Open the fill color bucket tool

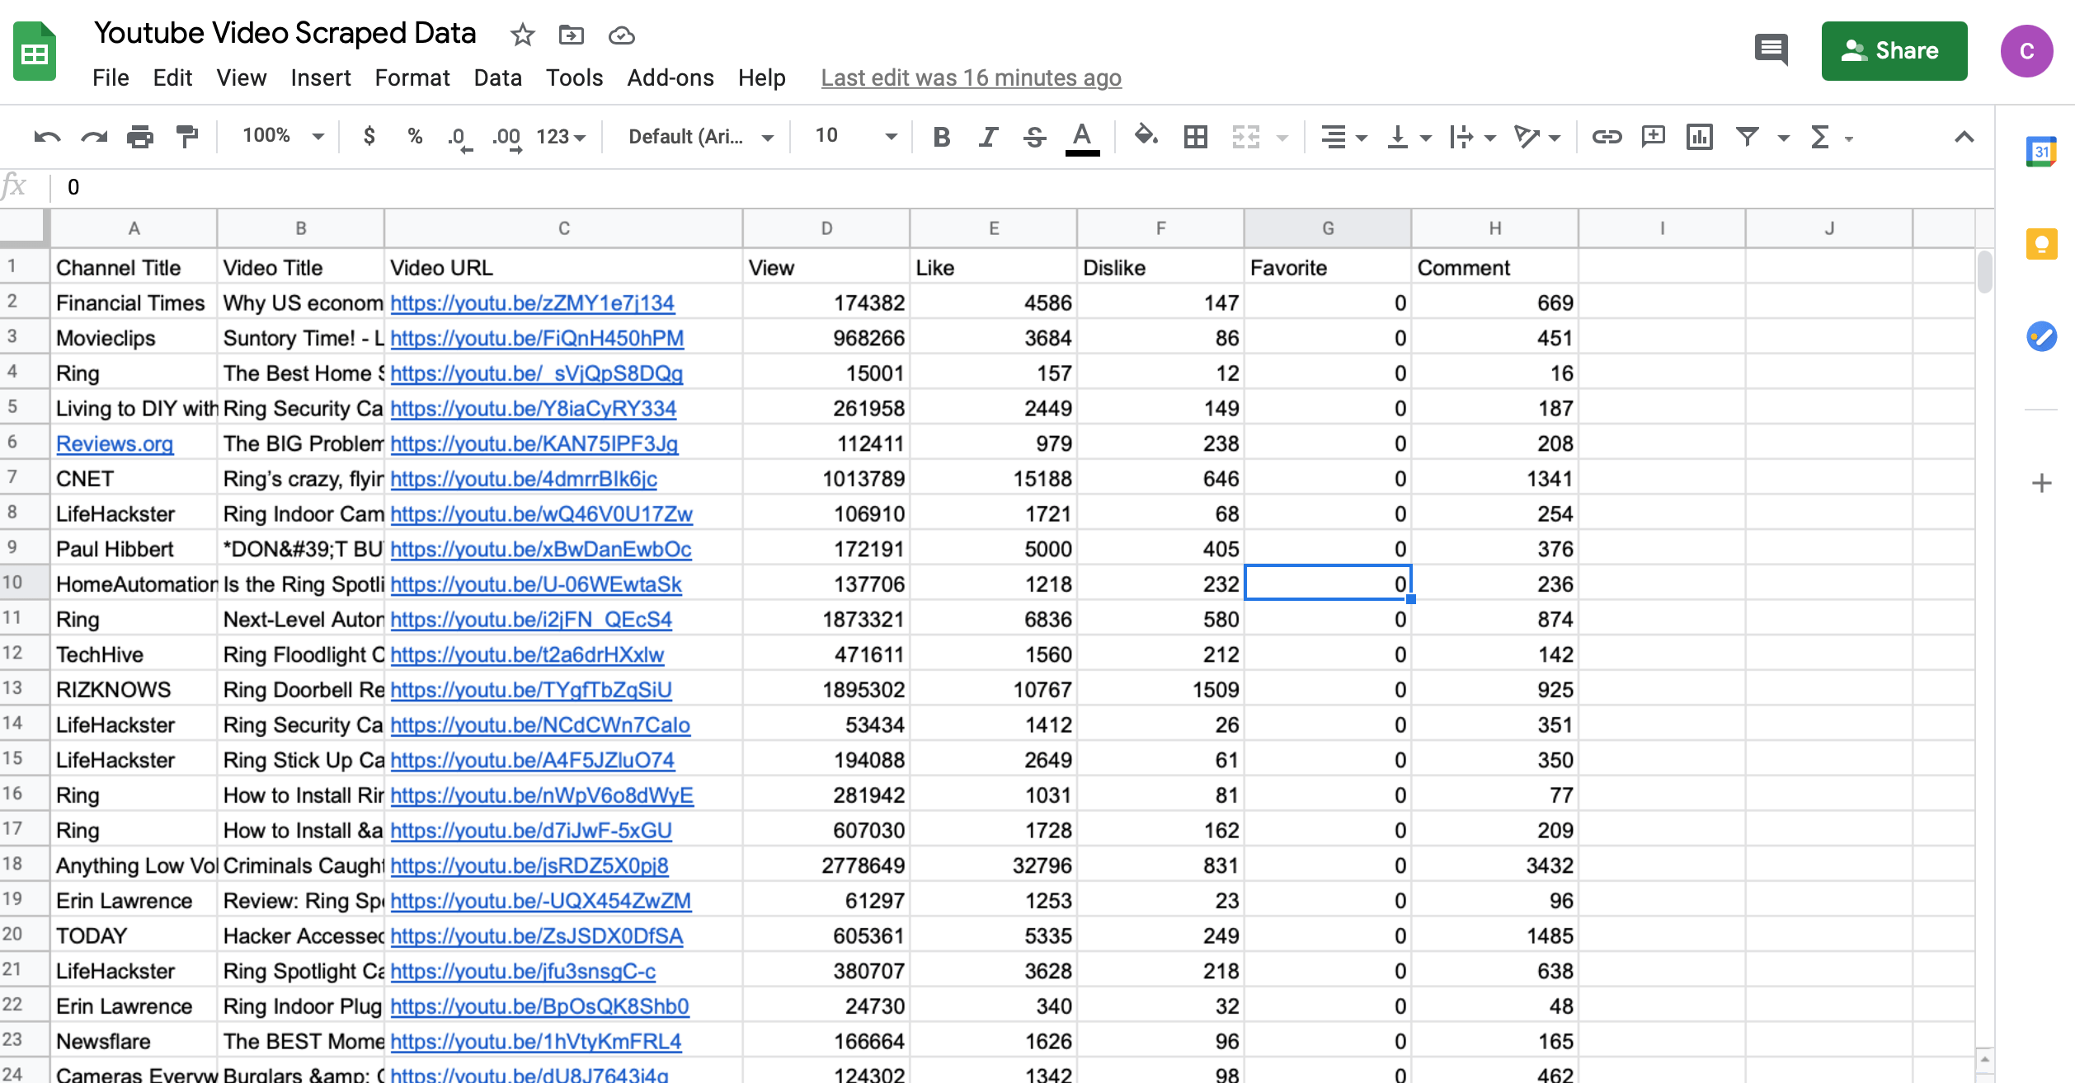pos(1146,136)
